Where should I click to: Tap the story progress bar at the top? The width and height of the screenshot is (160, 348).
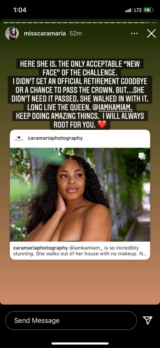tap(80, 23)
